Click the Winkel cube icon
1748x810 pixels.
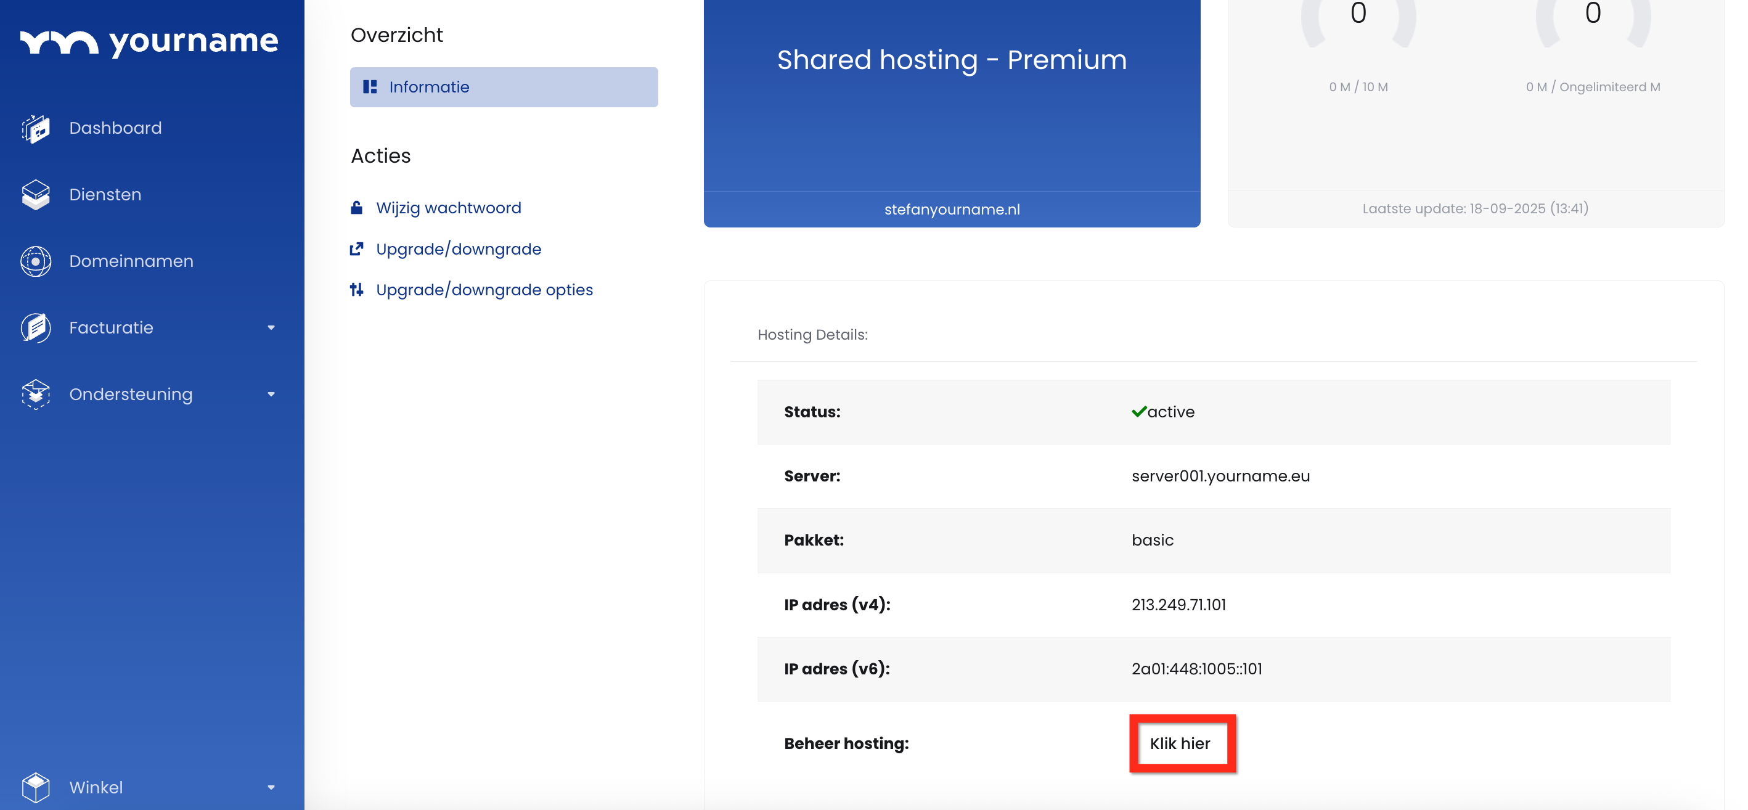[36, 787]
